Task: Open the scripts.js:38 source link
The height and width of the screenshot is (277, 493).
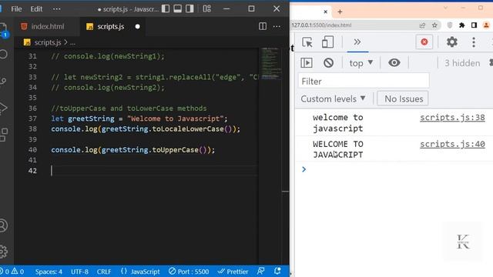Action: click(452, 118)
